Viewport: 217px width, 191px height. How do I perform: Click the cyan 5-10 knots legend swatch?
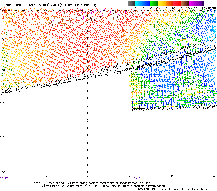pyautogui.click(x=139, y=4)
